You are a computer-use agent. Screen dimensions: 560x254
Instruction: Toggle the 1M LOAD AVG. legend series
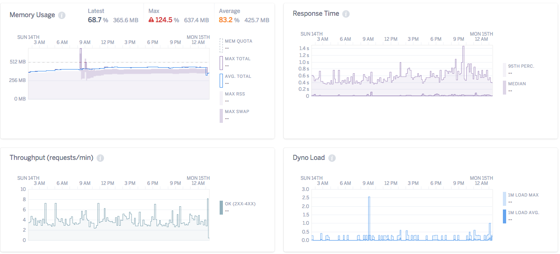[521, 216]
